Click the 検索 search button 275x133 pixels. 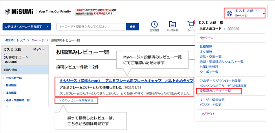(x=132, y=27)
